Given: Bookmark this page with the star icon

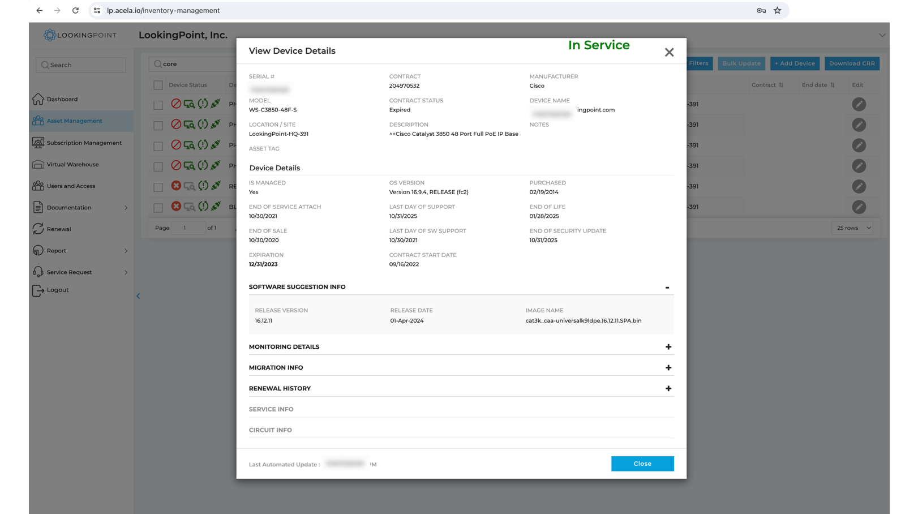Looking at the screenshot, I should click(777, 10).
